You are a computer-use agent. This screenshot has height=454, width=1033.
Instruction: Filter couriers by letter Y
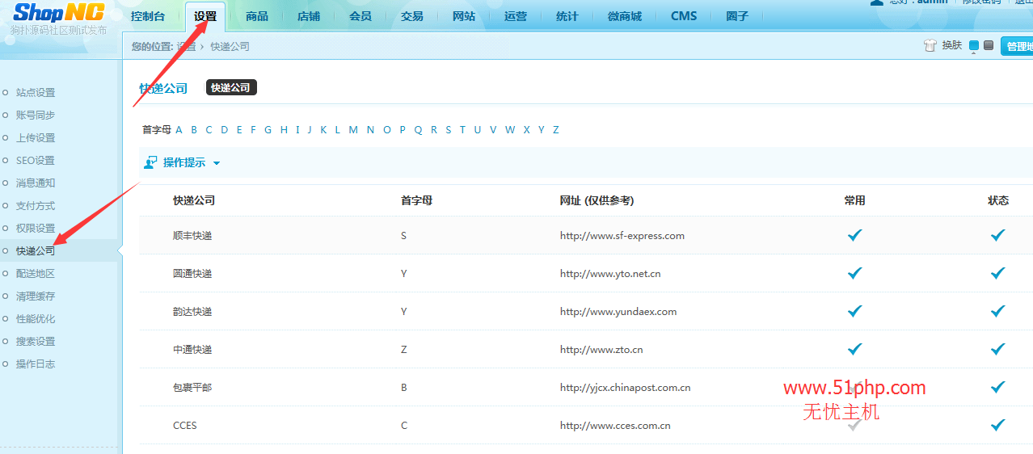tap(541, 130)
